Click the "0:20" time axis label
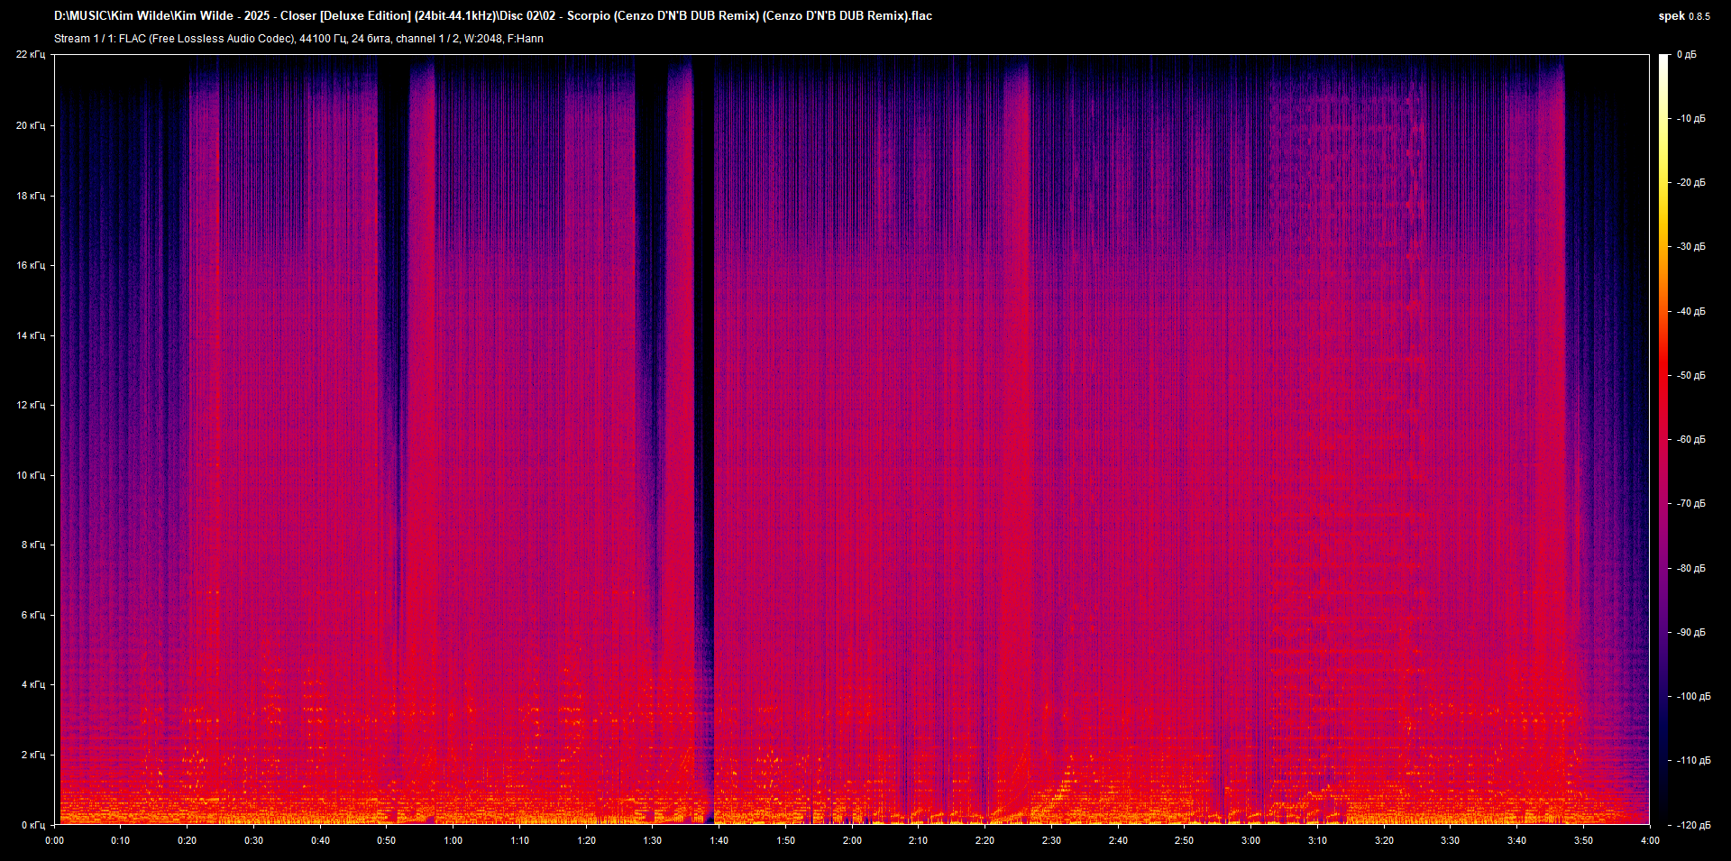The width and height of the screenshot is (1731, 861). click(x=188, y=840)
